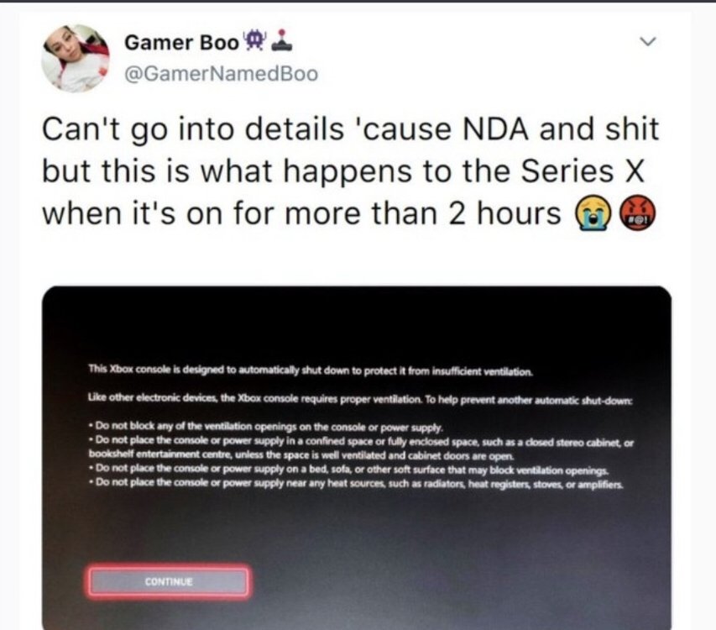The height and width of the screenshot is (630, 716).
Task: Click the bullet mentioning closed stereo cabinet
Action: (x=361, y=449)
